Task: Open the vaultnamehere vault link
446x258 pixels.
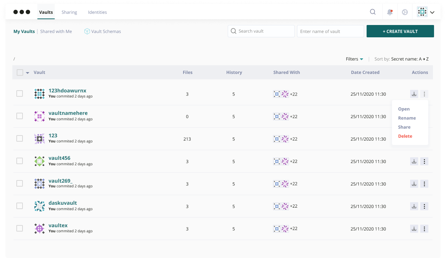Action: [x=68, y=113]
